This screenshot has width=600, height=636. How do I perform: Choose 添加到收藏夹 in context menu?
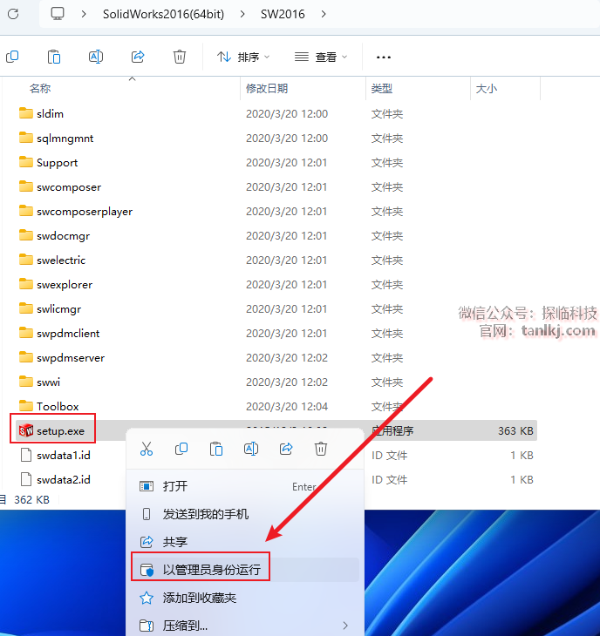[x=246, y=598]
